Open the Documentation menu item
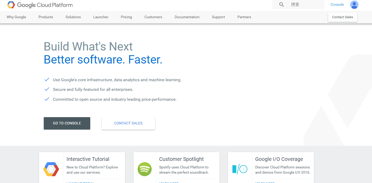This screenshot has width=372, height=183. (x=187, y=17)
